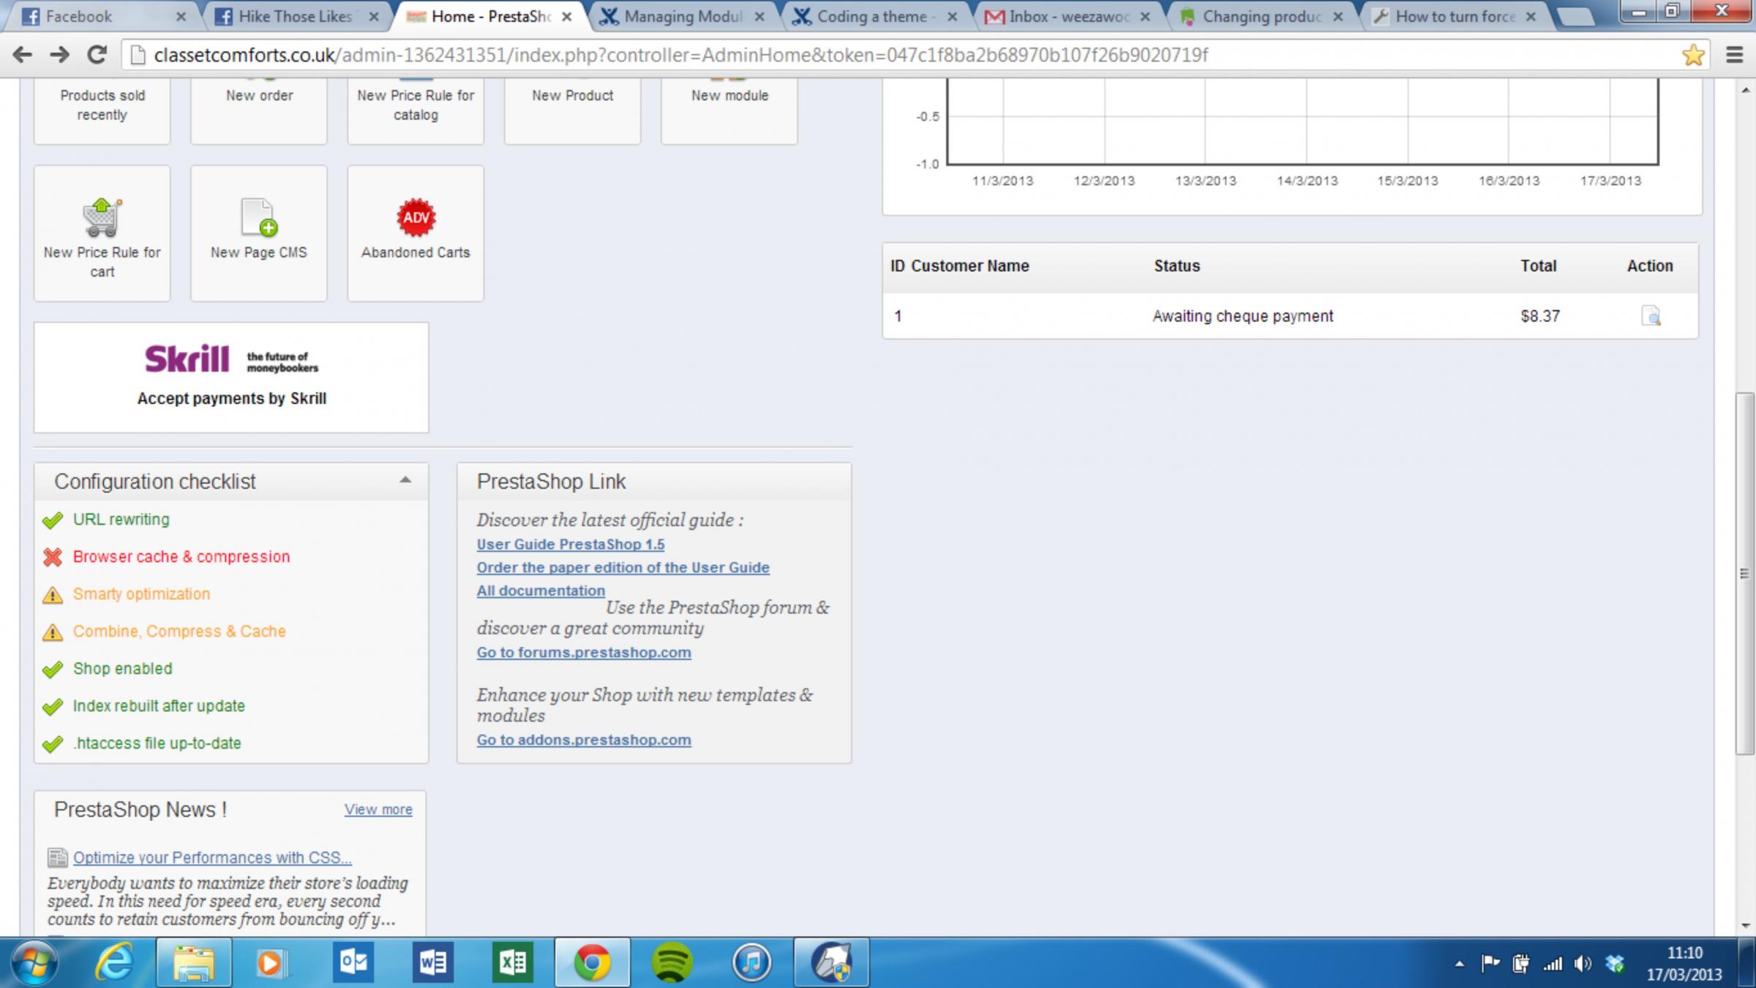The width and height of the screenshot is (1756, 988).
Task: Click Browser cache & compression checklist item
Action: (x=181, y=557)
